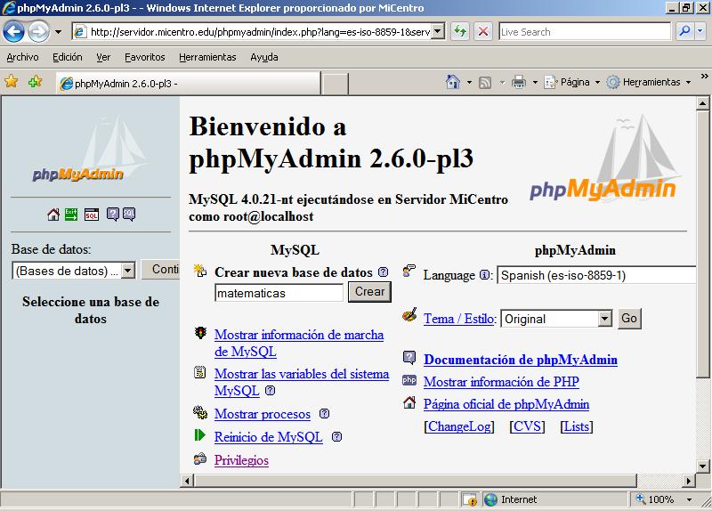Viewport: 712px width, 511px height.
Task: Click help icon next to Mostrar procesos
Action: (x=324, y=414)
